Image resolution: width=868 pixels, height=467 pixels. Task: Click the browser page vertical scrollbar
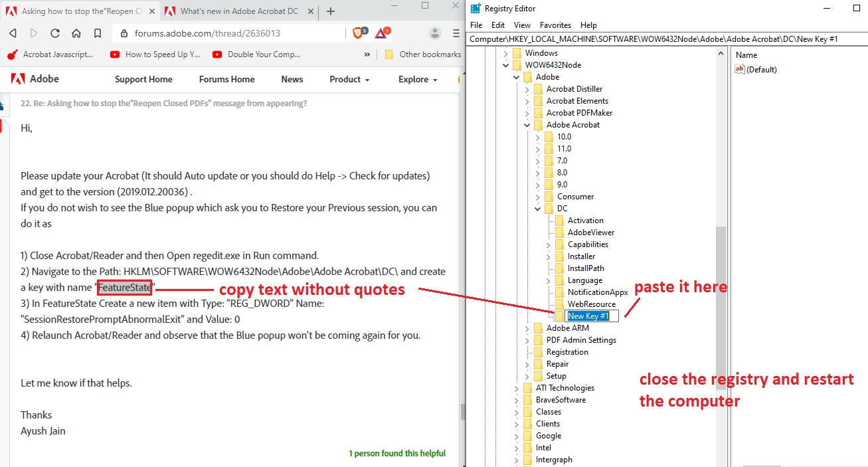463,411
